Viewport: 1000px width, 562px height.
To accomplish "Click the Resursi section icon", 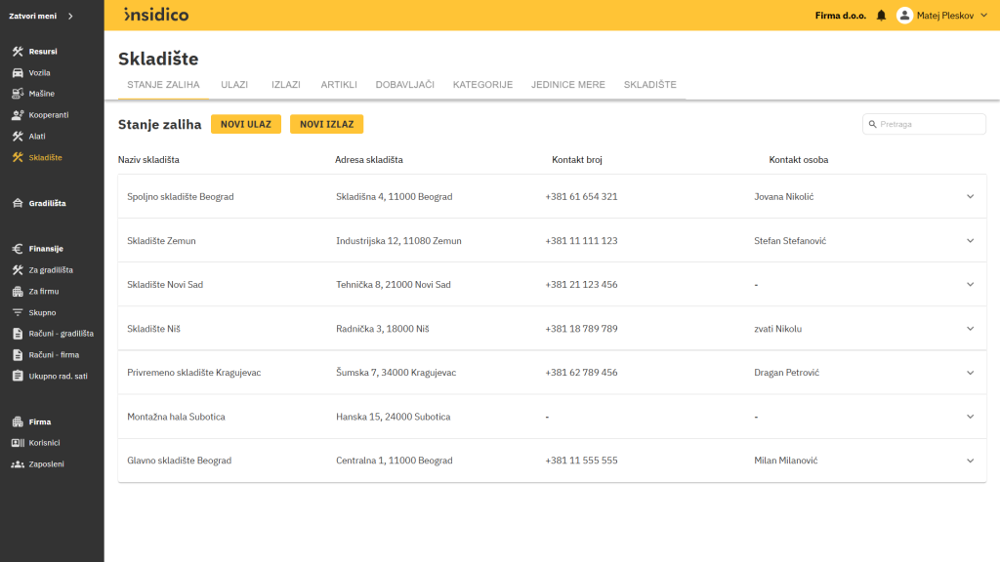I will tap(18, 52).
